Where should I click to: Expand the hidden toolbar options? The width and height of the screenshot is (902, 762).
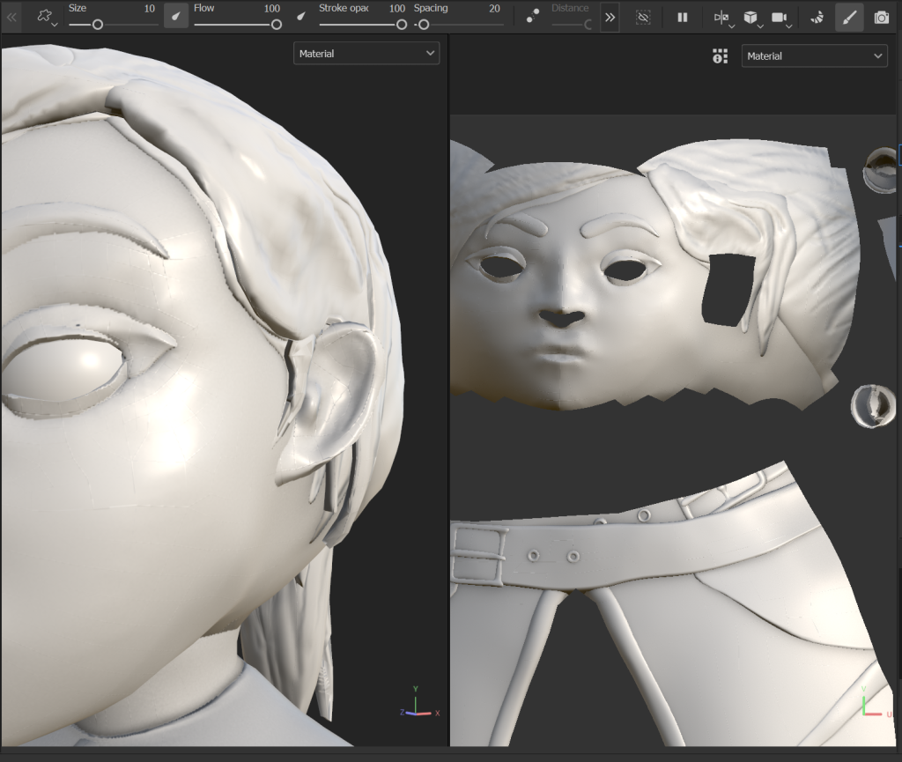[610, 17]
